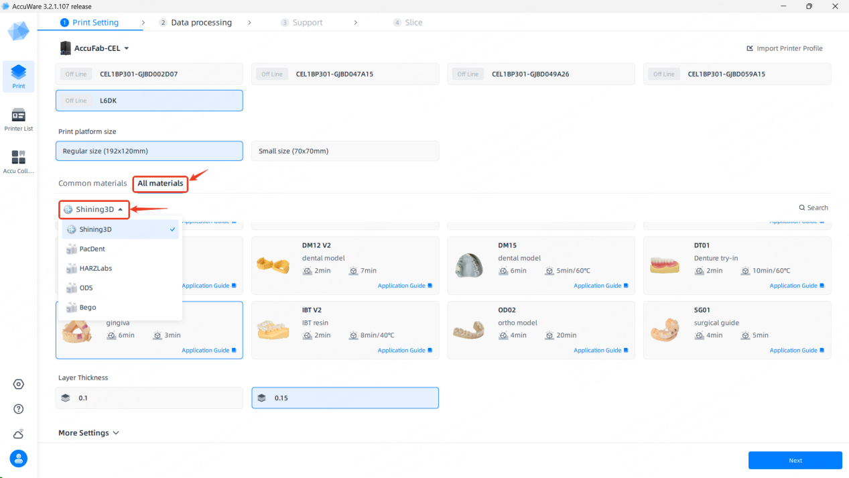
Task: Open DM12 V2 Application Guide link
Action: [x=405, y=286]
